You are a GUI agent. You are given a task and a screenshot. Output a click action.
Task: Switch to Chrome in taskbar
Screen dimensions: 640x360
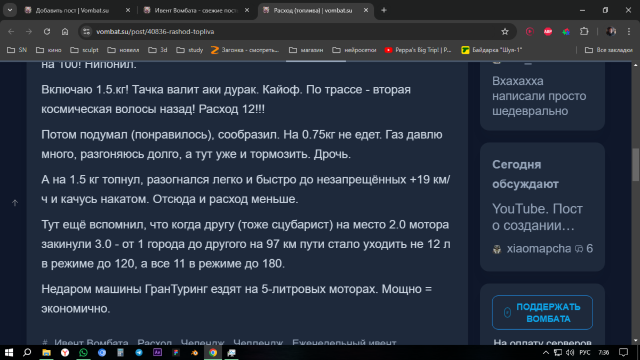[x=213, y=353]
